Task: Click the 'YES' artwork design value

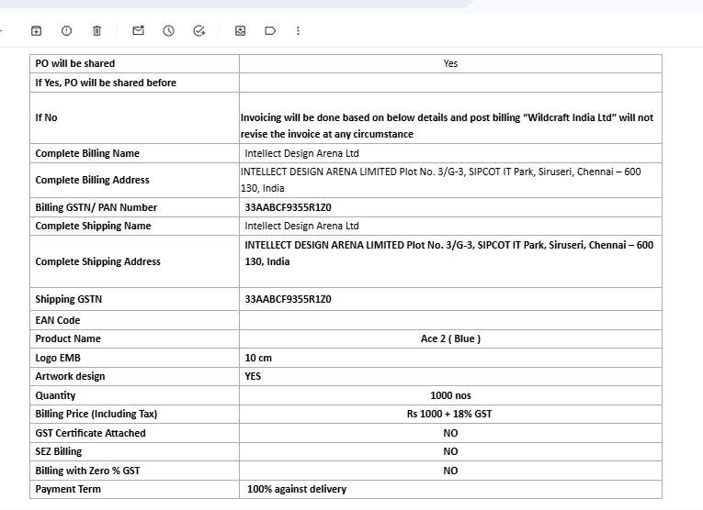Action: [253, 376]
